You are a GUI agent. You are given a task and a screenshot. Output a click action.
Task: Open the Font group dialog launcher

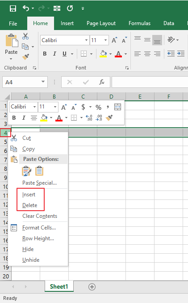pos(127,68)
